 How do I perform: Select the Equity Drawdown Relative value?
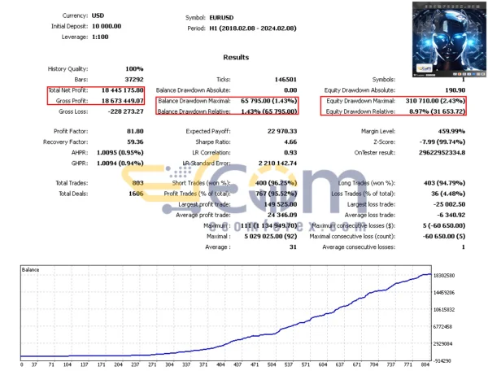point(437,111)
